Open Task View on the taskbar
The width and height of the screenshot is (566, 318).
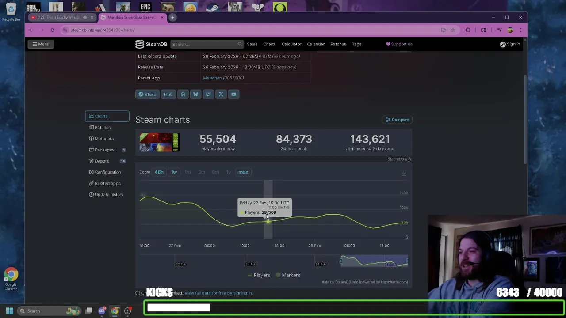[x=89, y=311]
